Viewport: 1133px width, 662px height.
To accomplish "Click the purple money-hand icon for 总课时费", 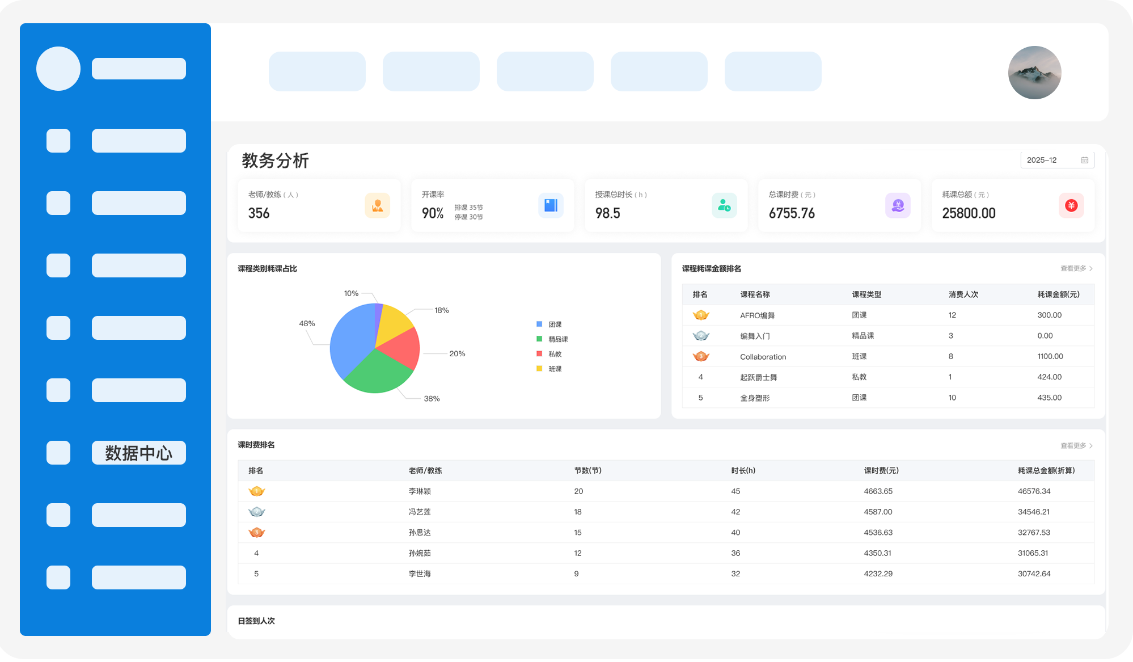I will 898,205.
